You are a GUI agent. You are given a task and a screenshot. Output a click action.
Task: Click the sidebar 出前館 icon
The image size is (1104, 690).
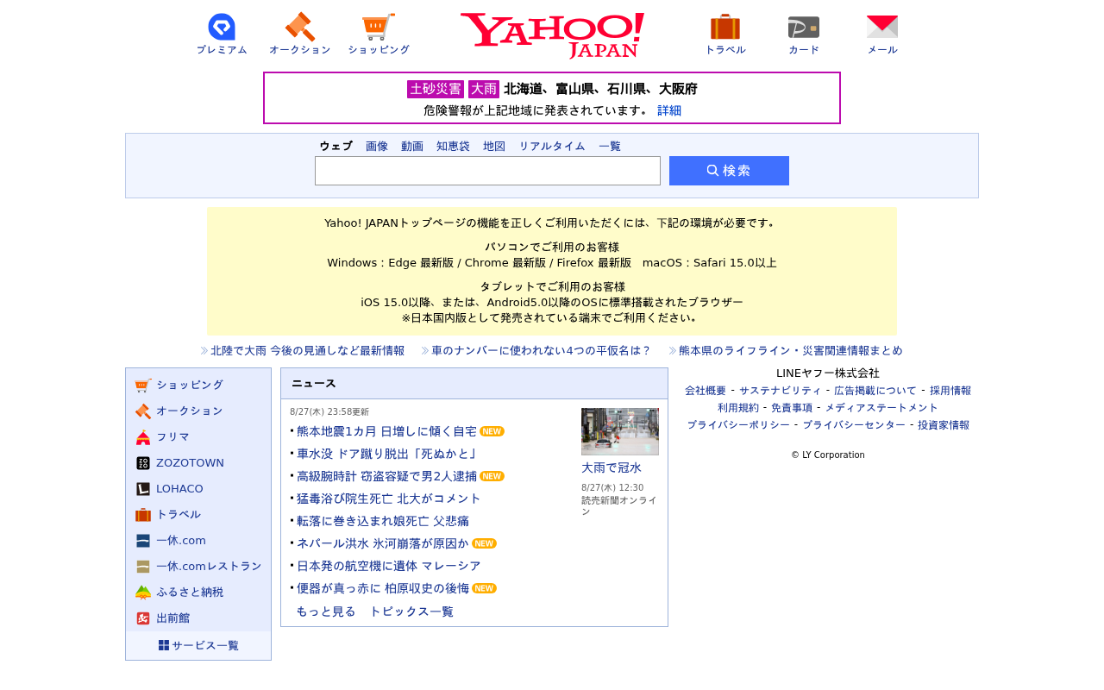tap(143, 618)
